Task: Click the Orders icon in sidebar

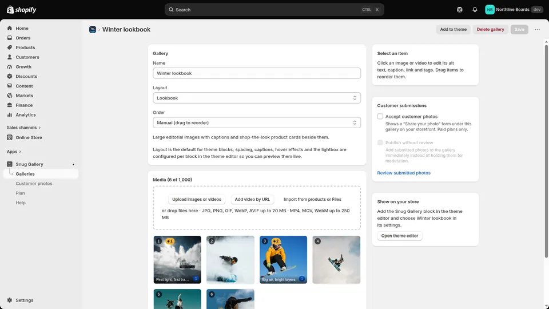Action: pos(10,38)
